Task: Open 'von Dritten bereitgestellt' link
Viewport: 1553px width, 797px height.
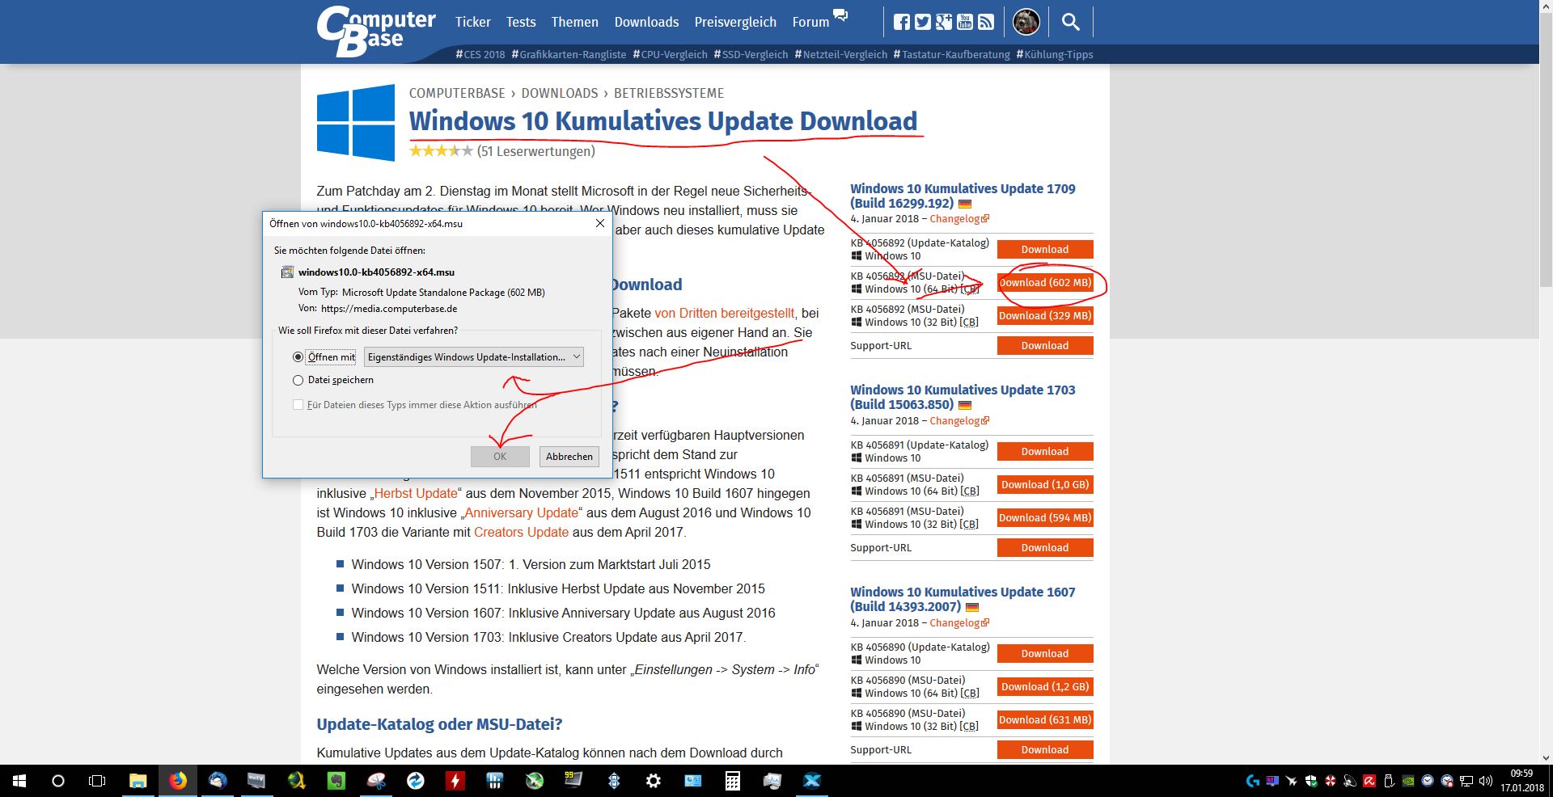Action: (x=725, y=313)
